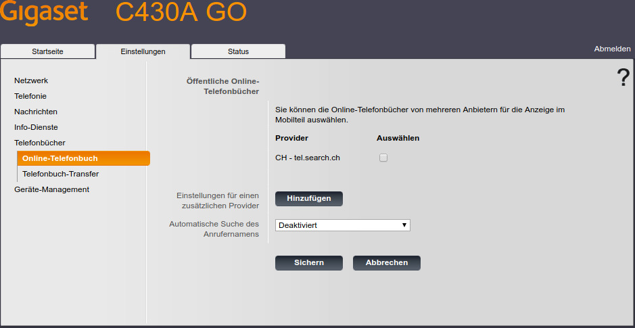Navigate to Geräte-Management in the sidebar
635x328 pixels.
coord(51,189)
